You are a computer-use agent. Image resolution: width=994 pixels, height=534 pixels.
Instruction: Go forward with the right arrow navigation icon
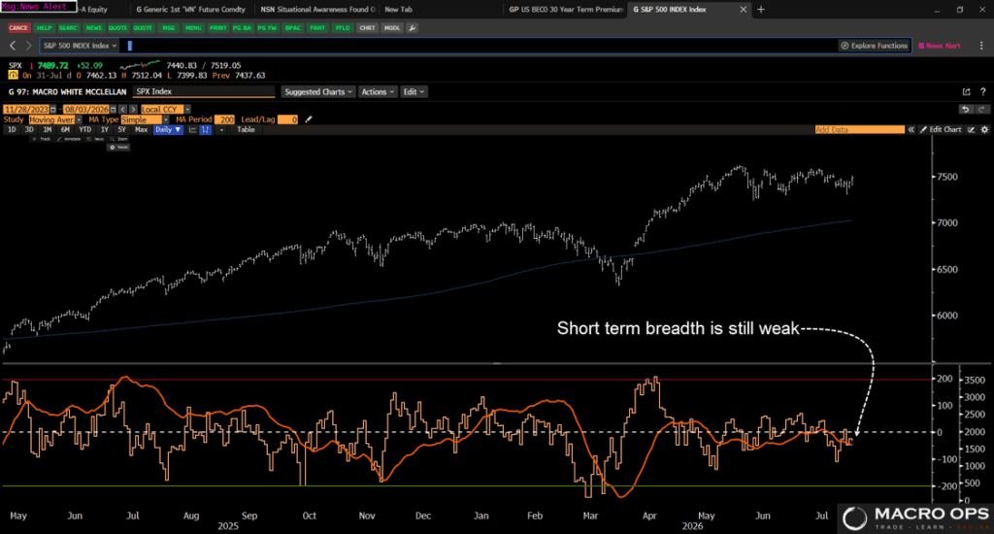(28, 46)
